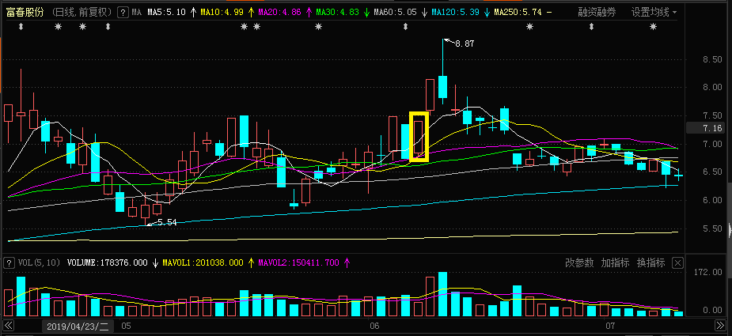Click 改参数 to edit parameters
The height and width of the screenshot is (336, 732).
(x=578, y=262)
